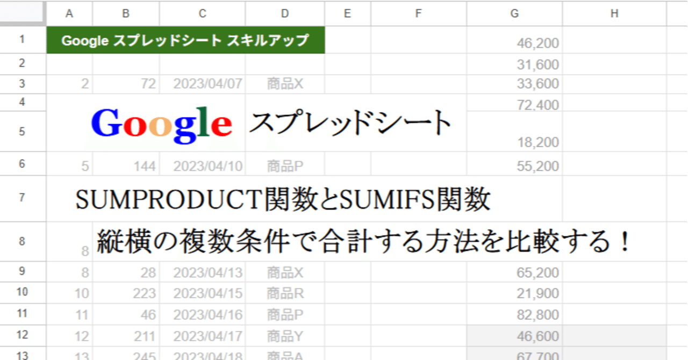Select column B header

pos(126,14)
